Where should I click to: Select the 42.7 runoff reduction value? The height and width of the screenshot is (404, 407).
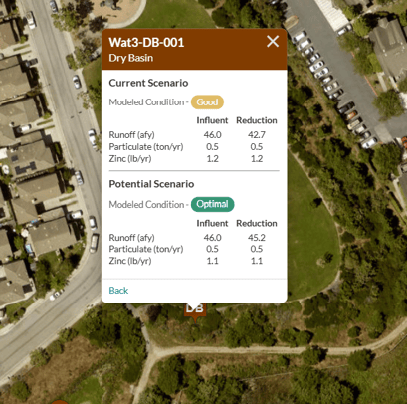coord(257,135)
